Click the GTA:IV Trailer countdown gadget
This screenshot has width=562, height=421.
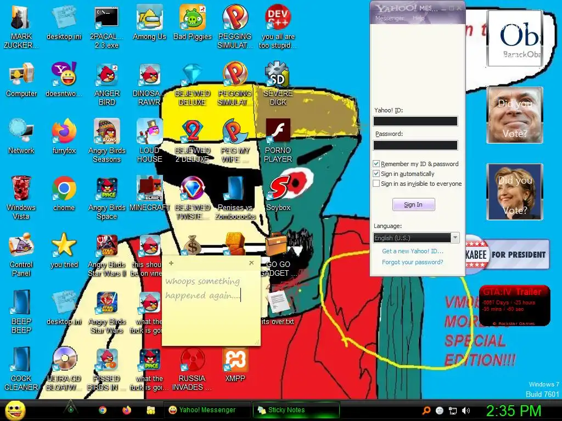(514, 305)
